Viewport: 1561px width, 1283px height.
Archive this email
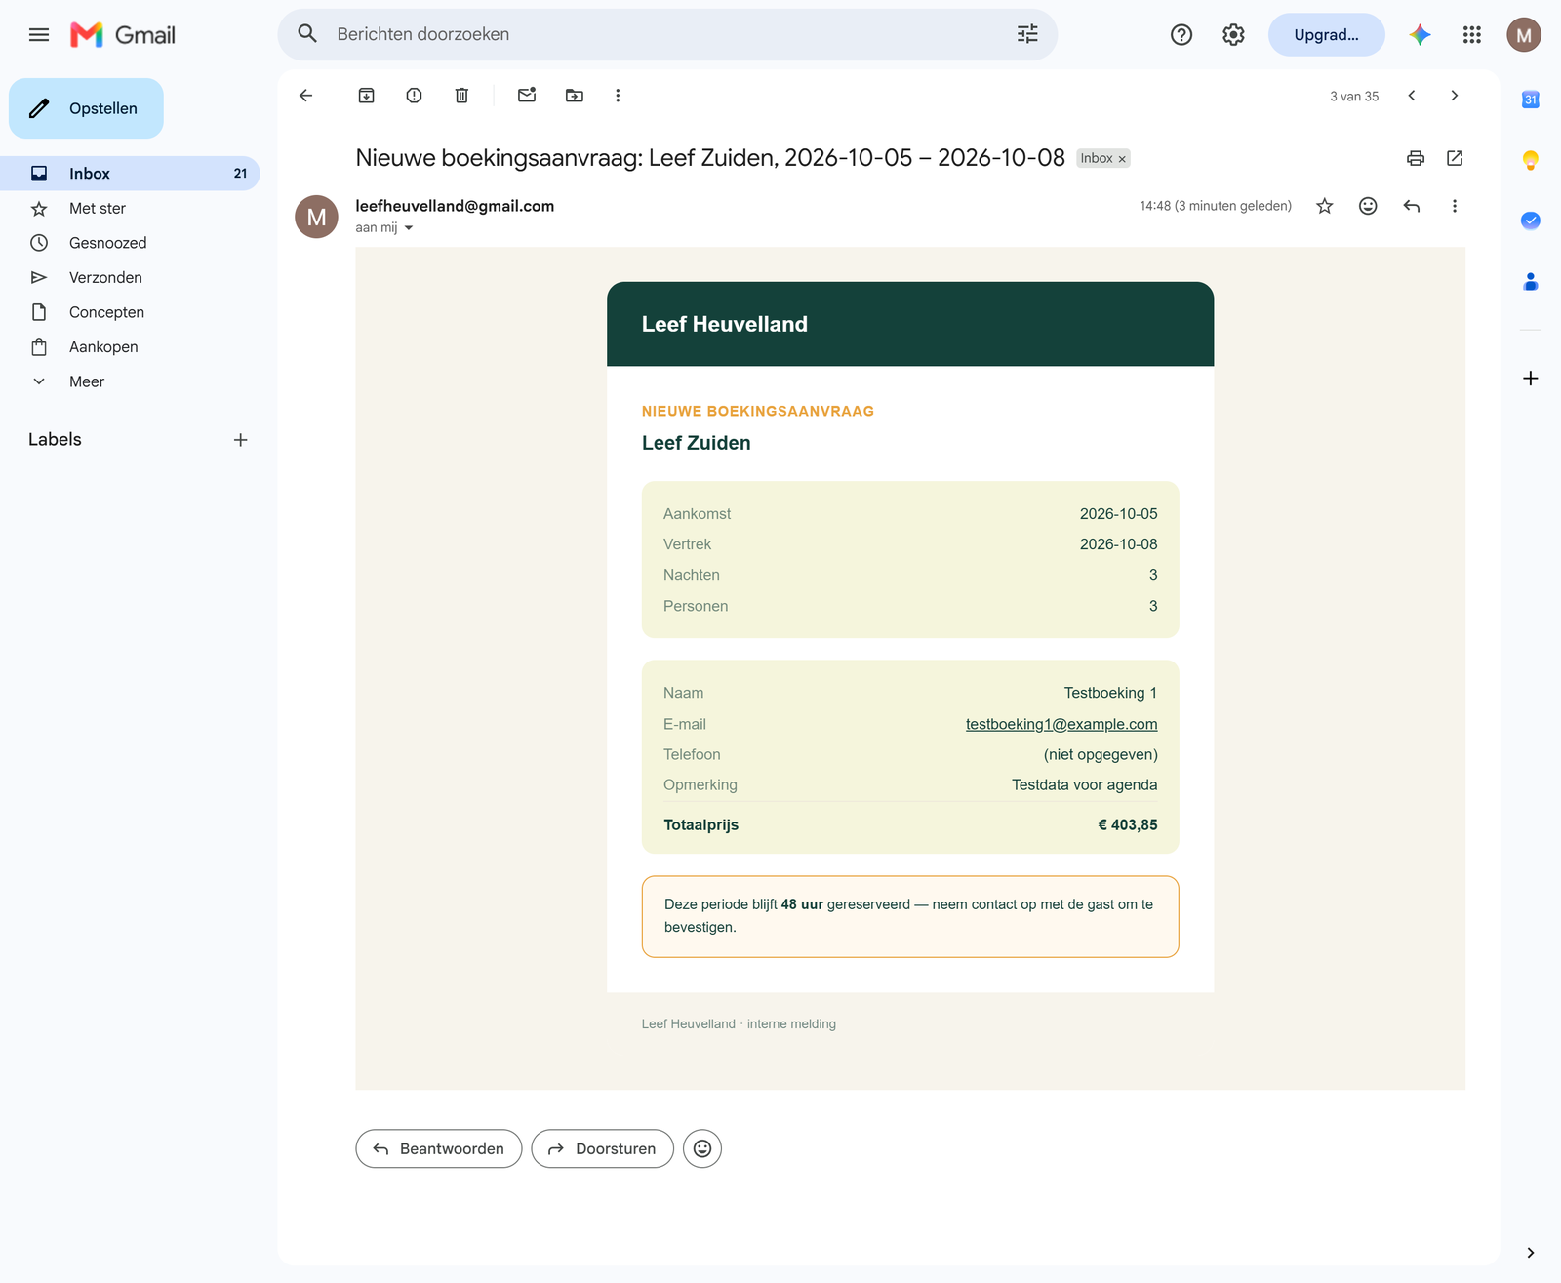367,96
